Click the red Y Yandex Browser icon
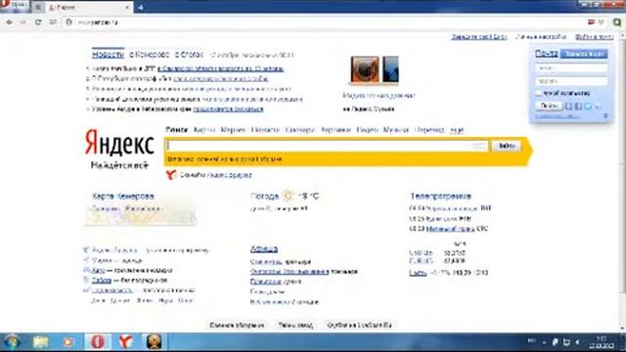This screenshot has height=352, width=626. [171, 175]
